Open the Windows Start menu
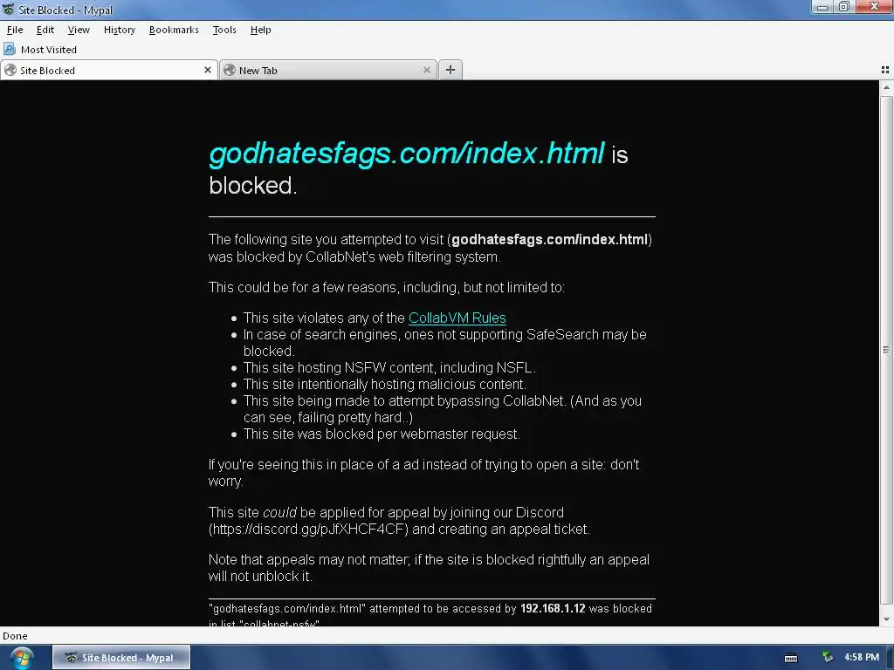This screenshot has height=670, width=894. (22, 658)
